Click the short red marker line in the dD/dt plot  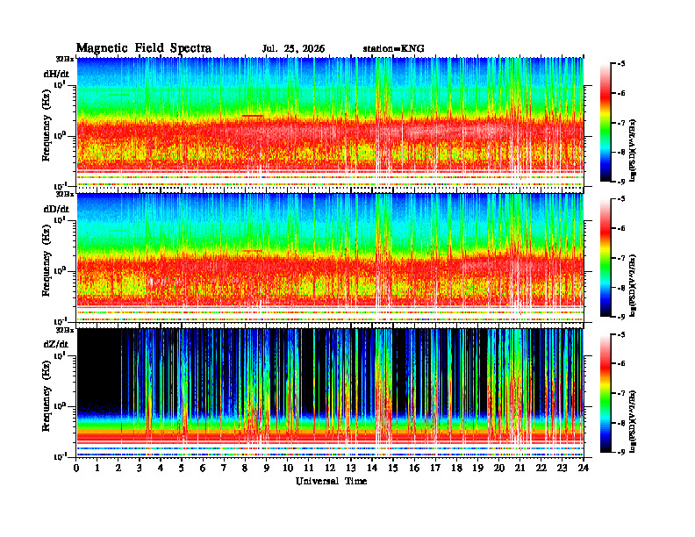click(x=253, y=251)
